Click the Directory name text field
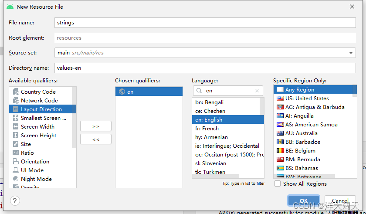The image size is (366, 214). coord(205,68)
